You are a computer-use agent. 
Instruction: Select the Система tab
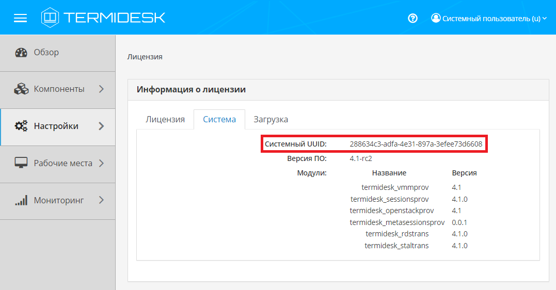coord(219,119)
